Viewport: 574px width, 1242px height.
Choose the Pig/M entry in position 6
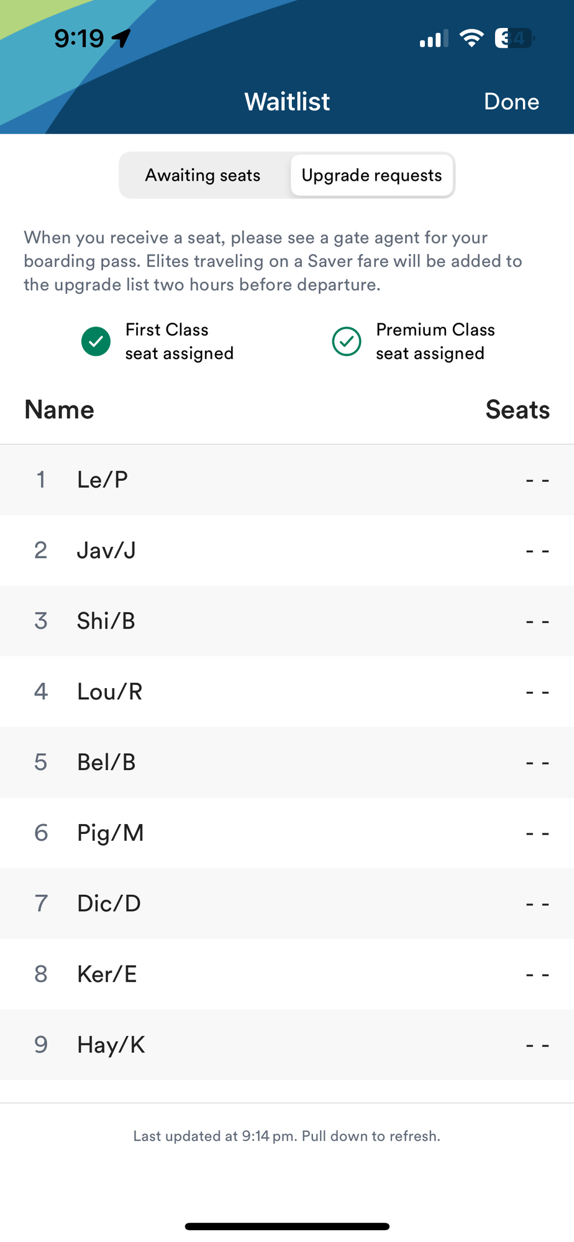287,833
